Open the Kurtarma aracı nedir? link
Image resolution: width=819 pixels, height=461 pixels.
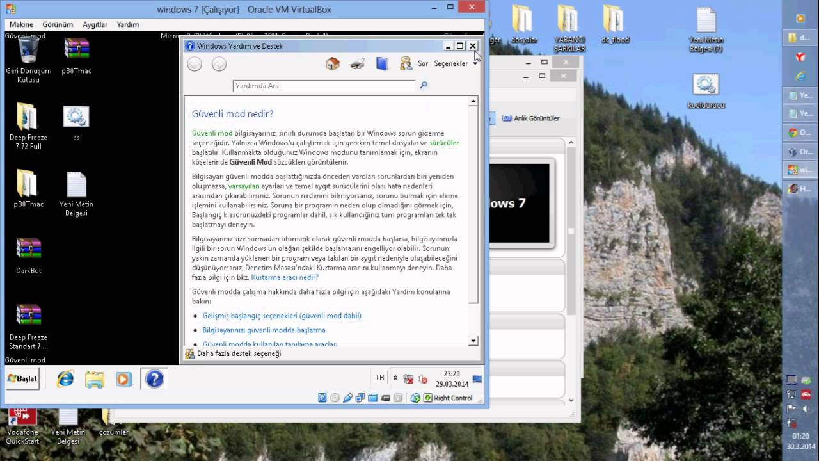tap(285, 277)
